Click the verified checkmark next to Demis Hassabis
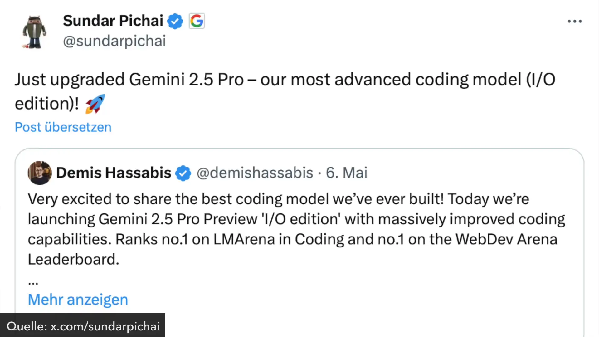Image resolution: width=599 pixels, height=337 pixels. tap(183, 173)
